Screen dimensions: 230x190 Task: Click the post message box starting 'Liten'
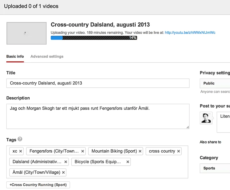(223, 122)
